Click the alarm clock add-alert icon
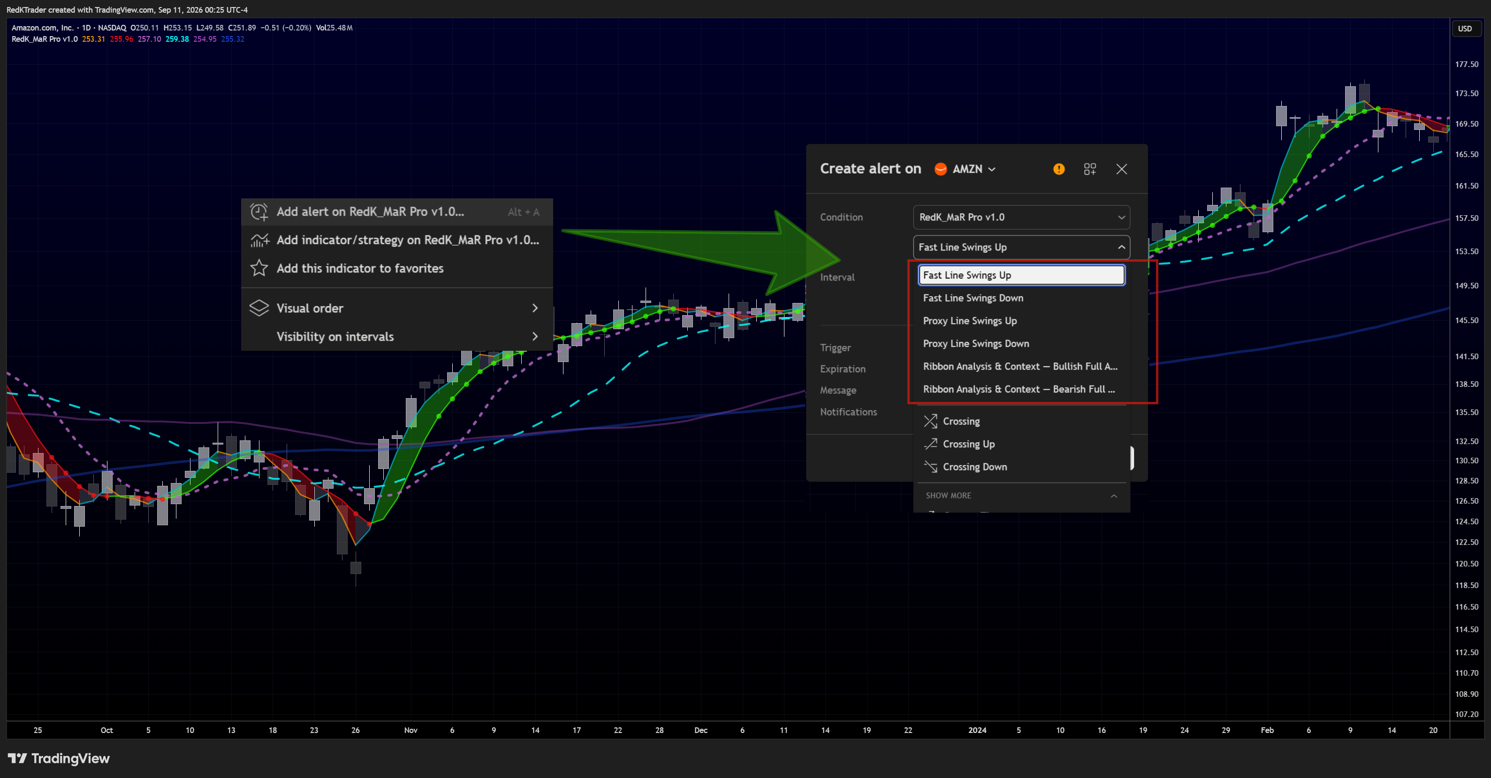This screenshot has width=1491, height=778. (x=259, y=211)
